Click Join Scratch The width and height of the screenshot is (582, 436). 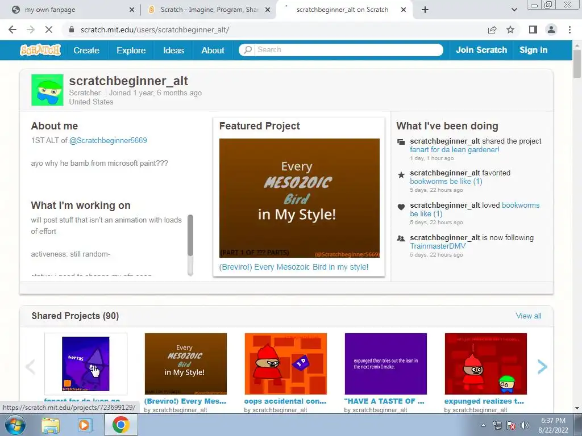pyautogui.click(x=481, y=50)
